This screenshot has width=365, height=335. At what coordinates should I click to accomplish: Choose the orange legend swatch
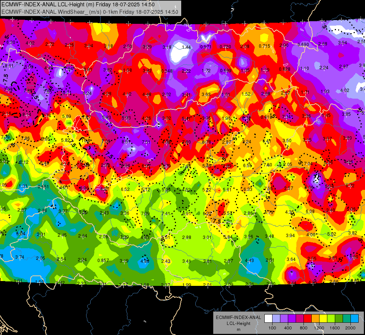click(x=316, y=318)
